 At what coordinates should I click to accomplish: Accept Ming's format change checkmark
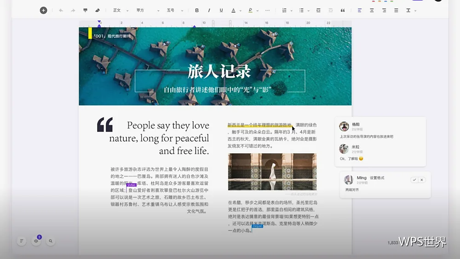point(414,180)
